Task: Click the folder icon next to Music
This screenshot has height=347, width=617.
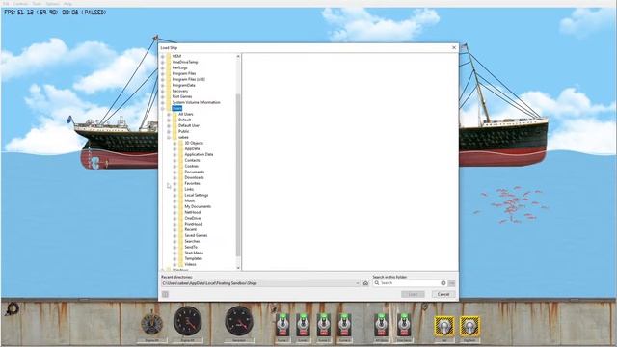Action: [181, 200]
